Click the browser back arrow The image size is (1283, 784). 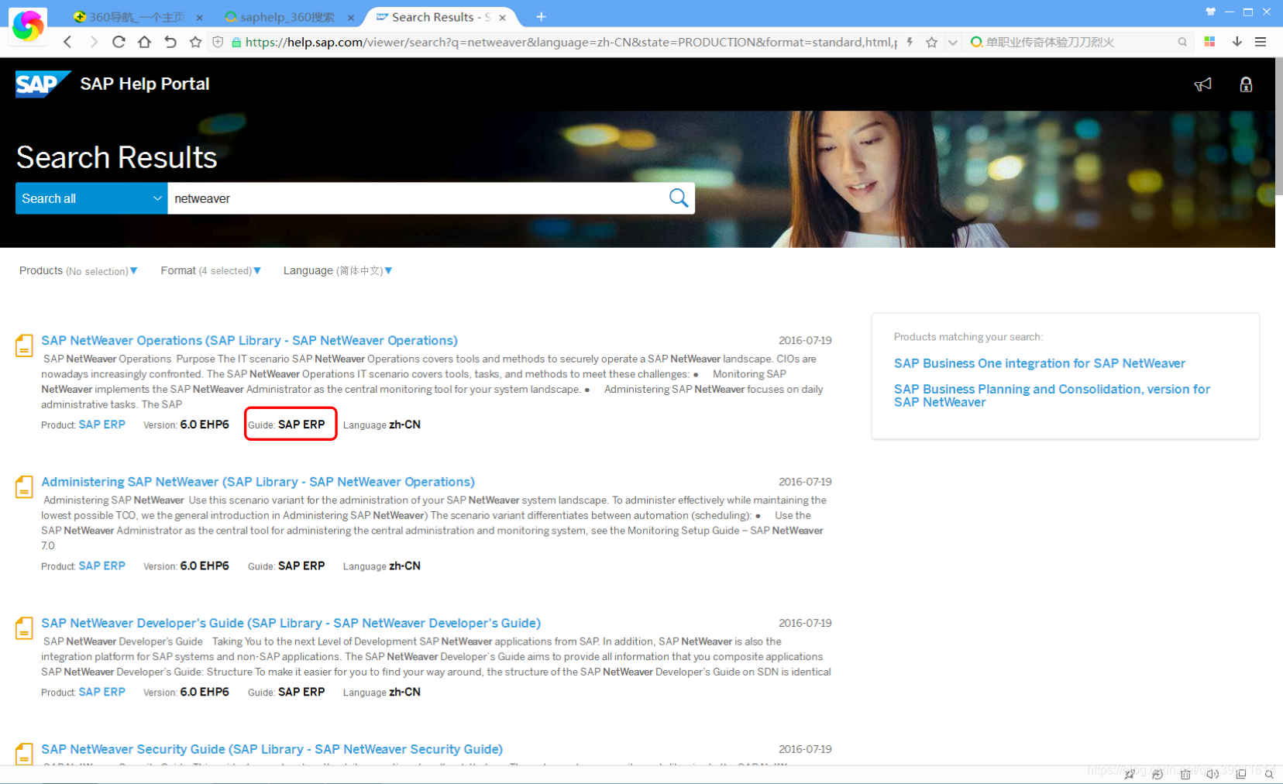pyautogui.click(x=68, y=42)
